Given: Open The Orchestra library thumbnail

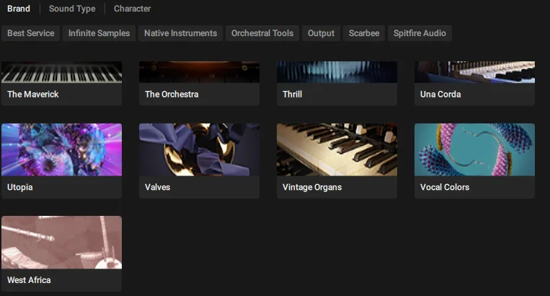Looking at the screenshot, I should tap(199, 72).
